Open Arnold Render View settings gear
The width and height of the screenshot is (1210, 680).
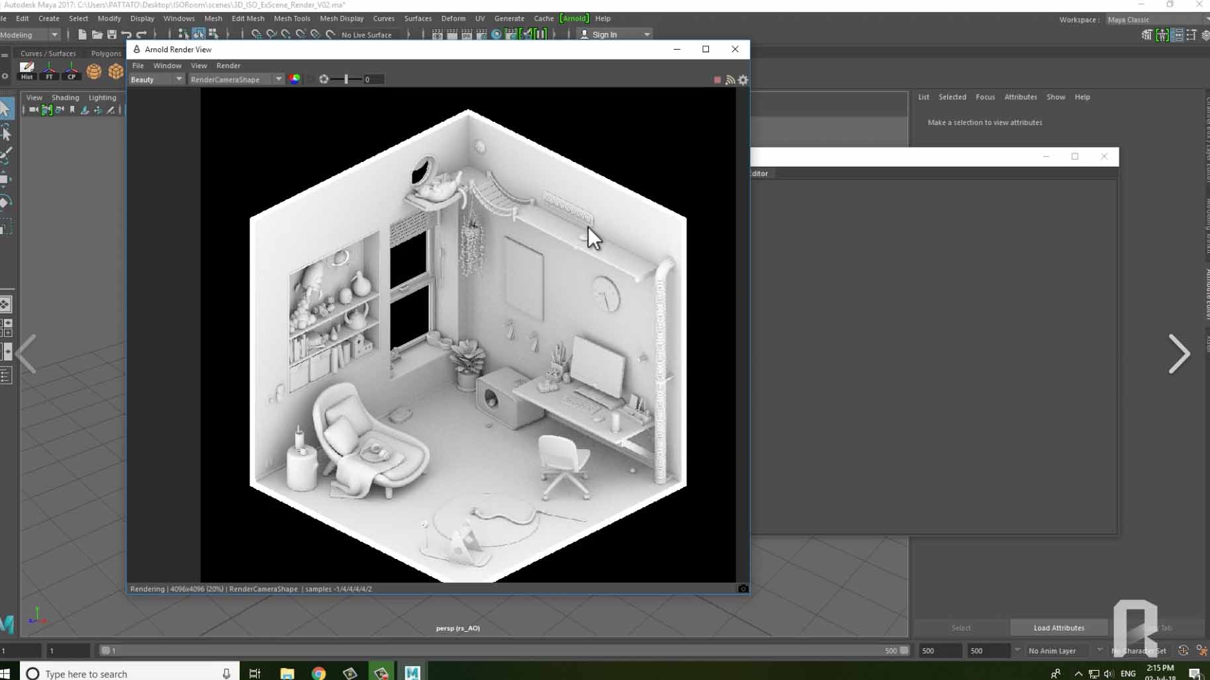[x=743, y=80]
